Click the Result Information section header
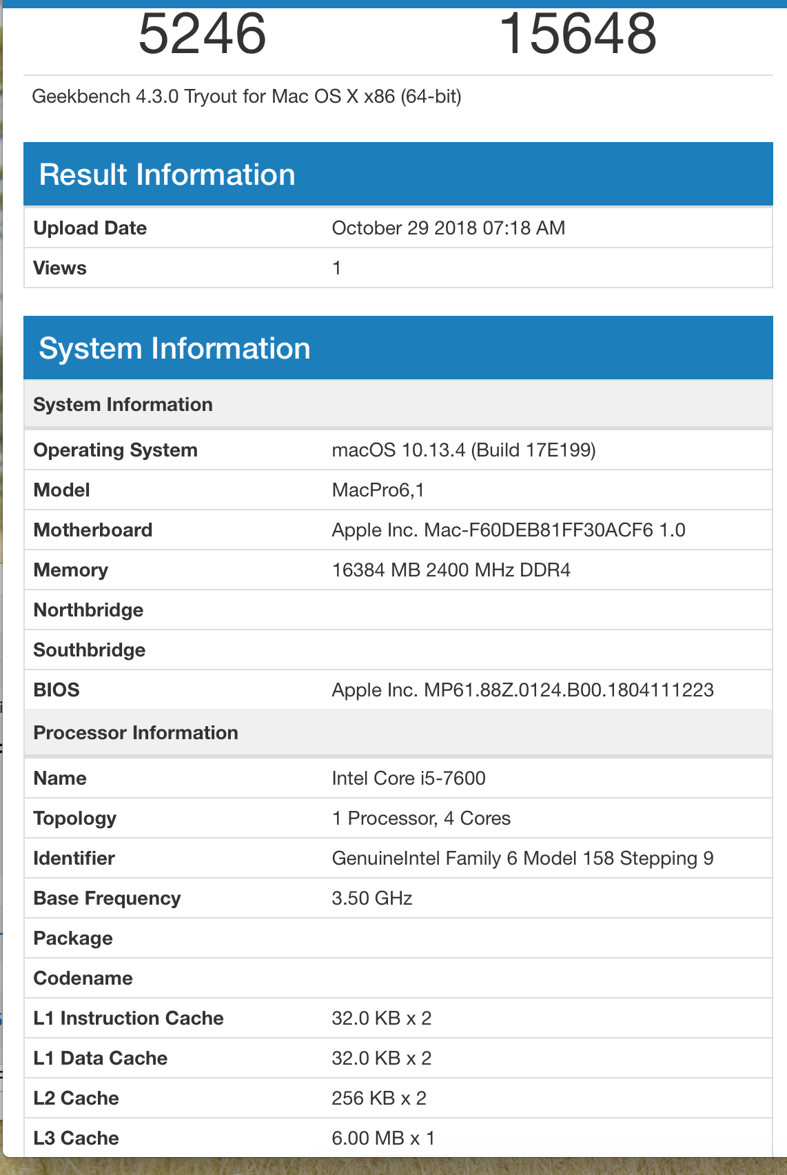Viewport: 787px width, 1175px height. [x=167, y=174]
